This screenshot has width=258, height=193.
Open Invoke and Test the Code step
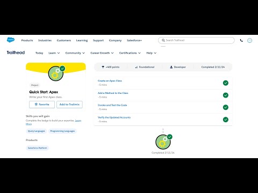[x=112, y=105]
